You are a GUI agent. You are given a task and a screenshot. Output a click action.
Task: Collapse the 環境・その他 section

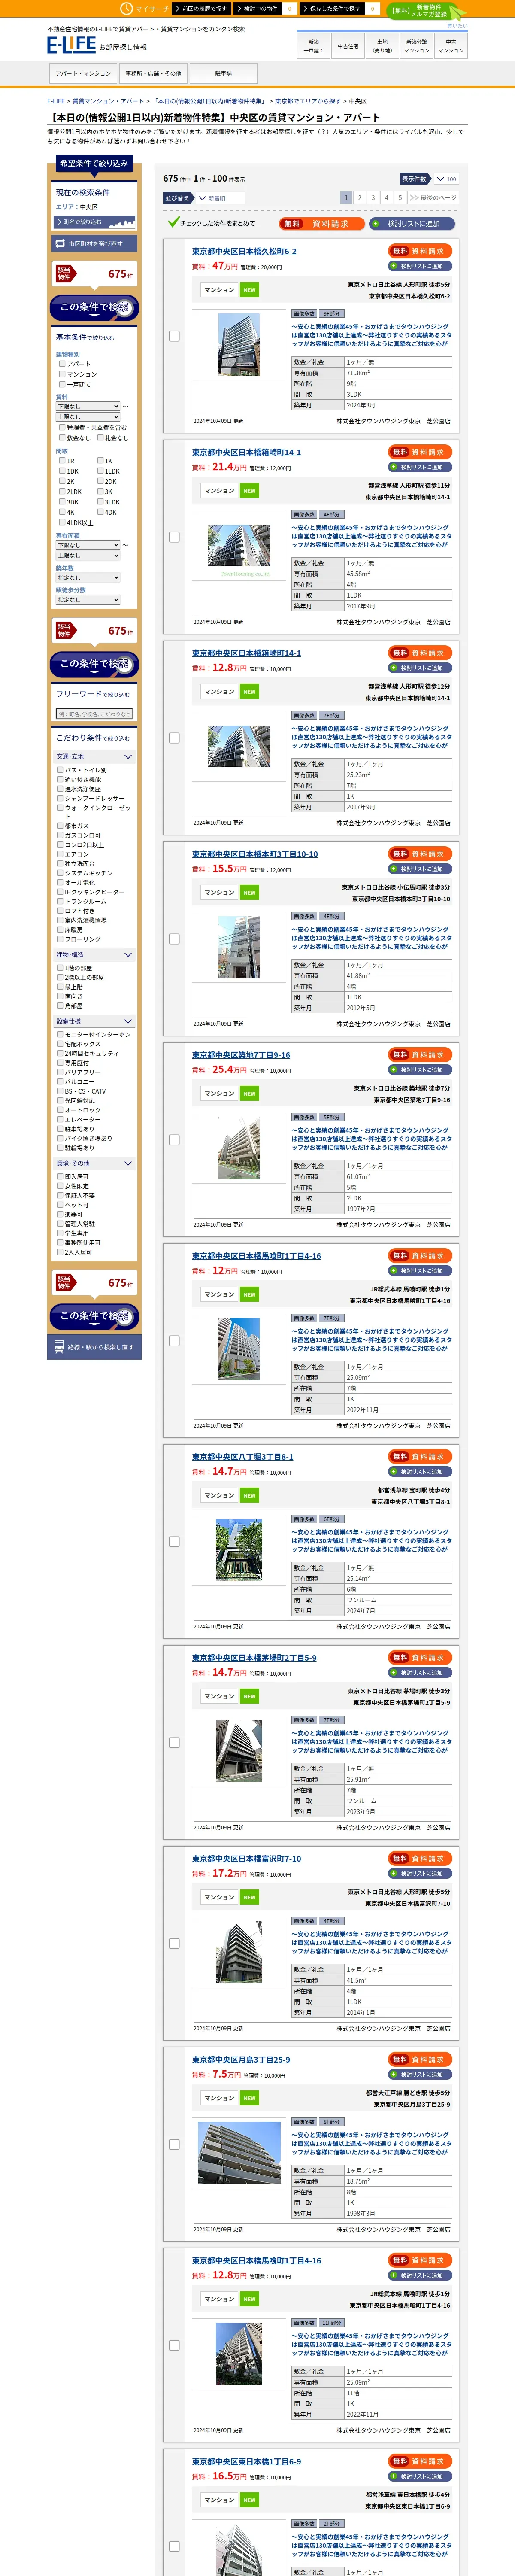[94, 1163]
